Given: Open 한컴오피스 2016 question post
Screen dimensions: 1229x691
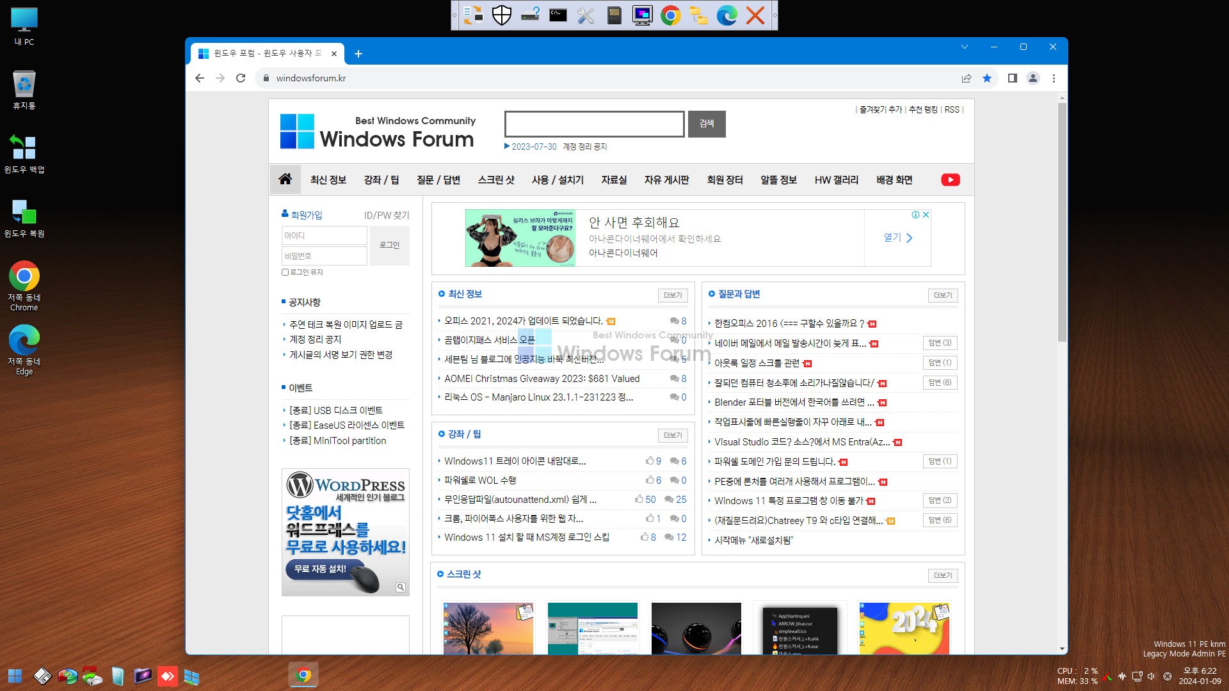Looking at the screenshot, I should (789, 324).
